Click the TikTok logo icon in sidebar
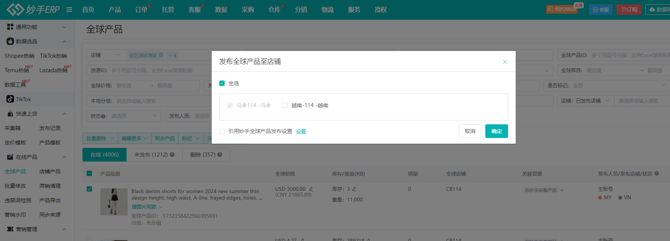Screen dimensions: 670x241 [10, 99]
